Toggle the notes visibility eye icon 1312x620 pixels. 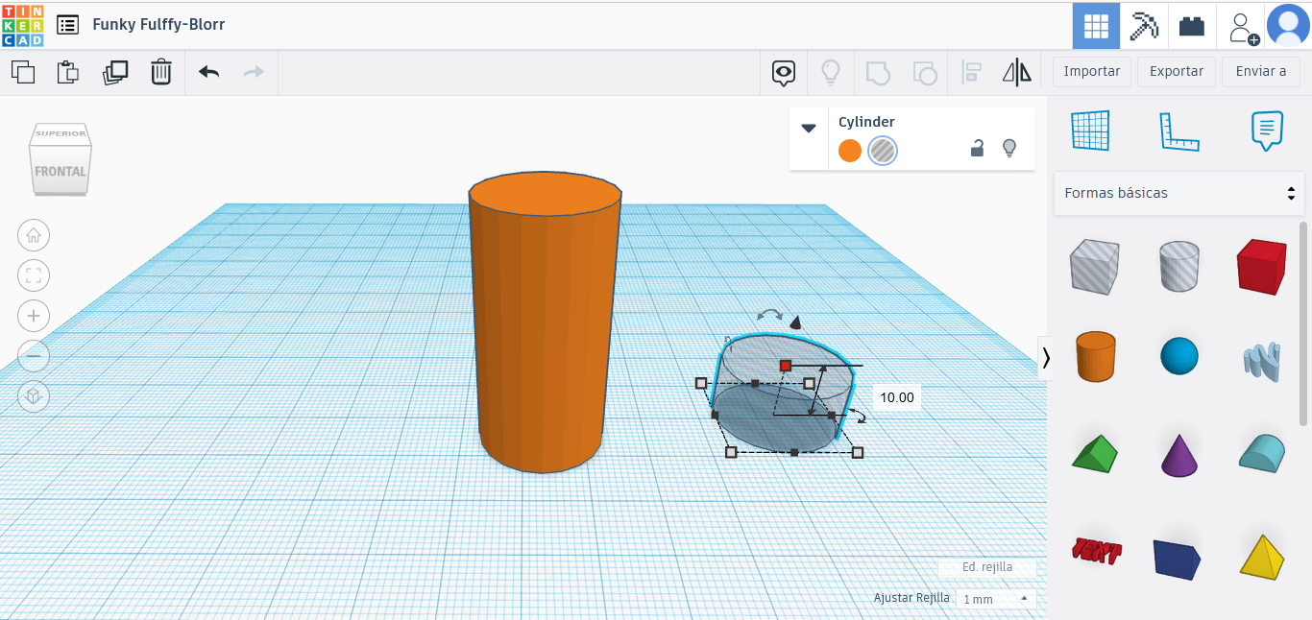pos(784,72)
